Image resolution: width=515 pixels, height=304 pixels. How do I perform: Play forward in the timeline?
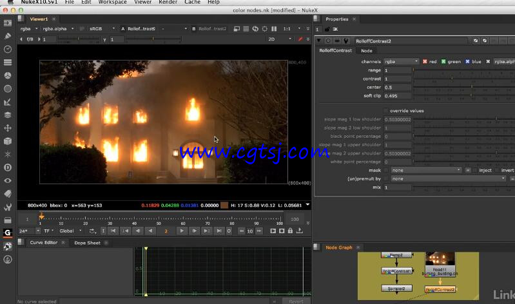(182, 231)
